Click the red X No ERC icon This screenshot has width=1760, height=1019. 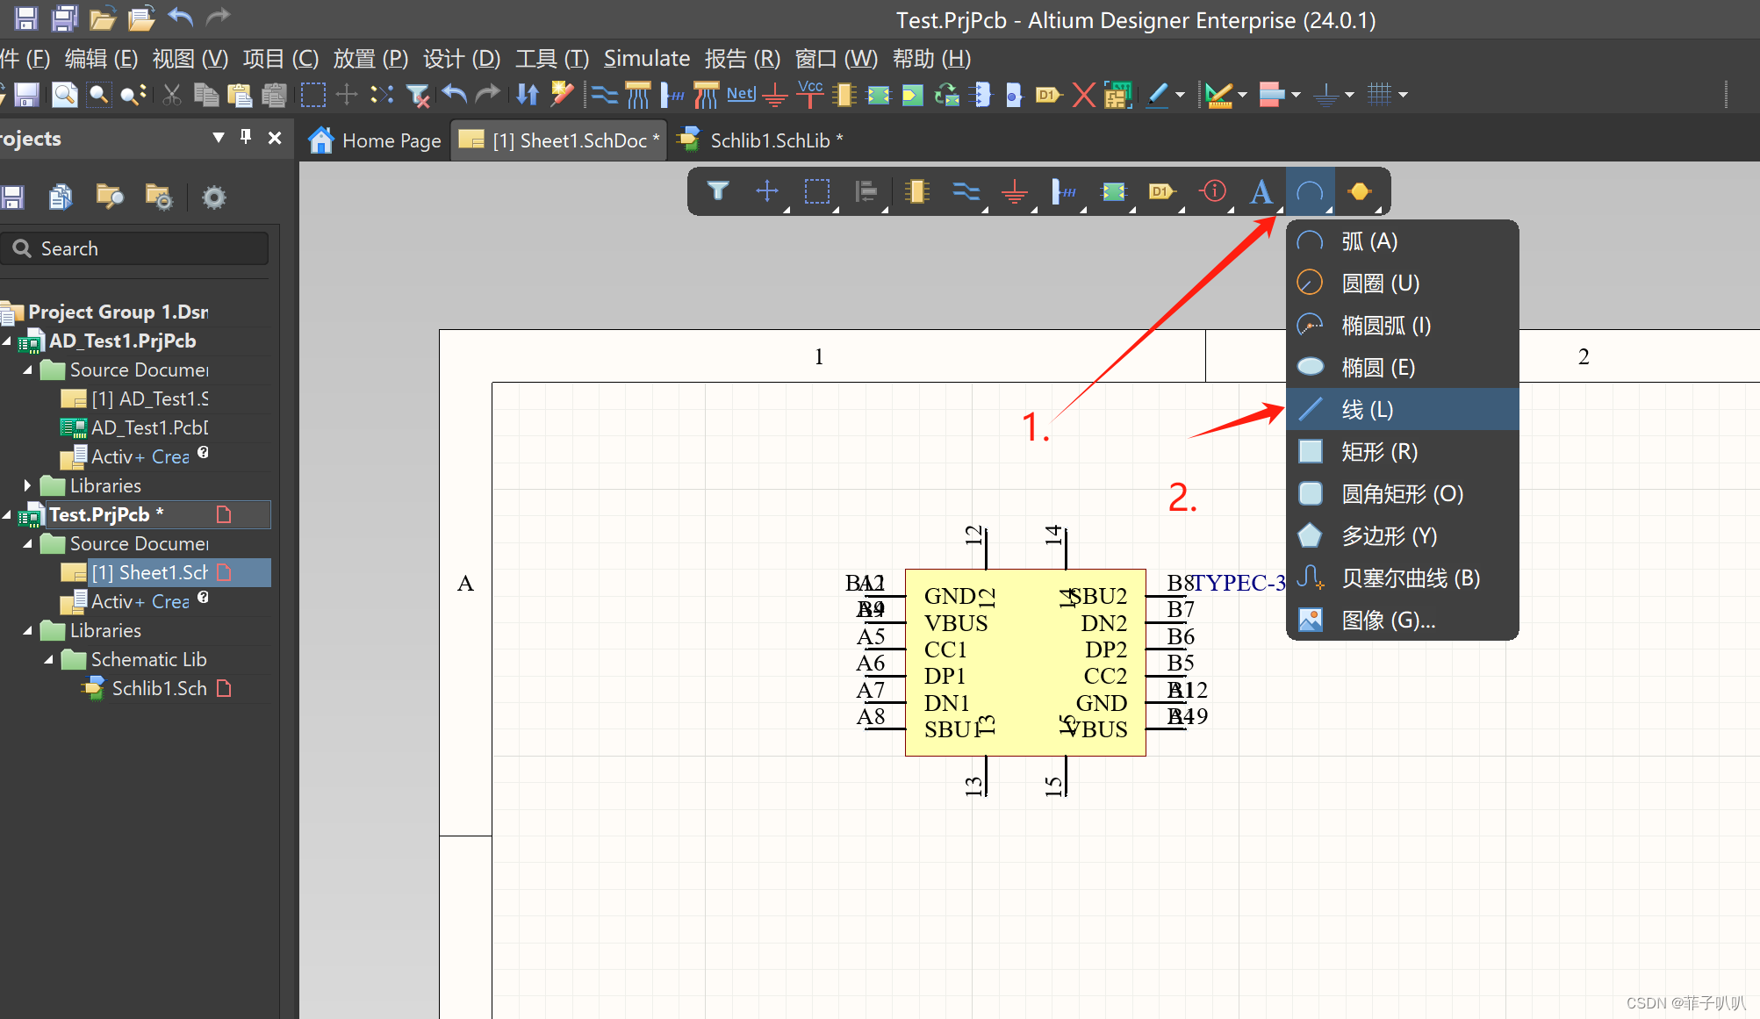point(1083,94)
